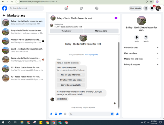Image resolution: width=164 pixels, height=125 pixels.
Task: Open the Cortana search circle
Action: click(9, 122)
